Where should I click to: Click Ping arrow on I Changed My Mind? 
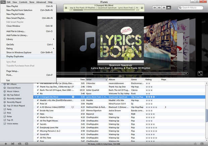point(73,97)
